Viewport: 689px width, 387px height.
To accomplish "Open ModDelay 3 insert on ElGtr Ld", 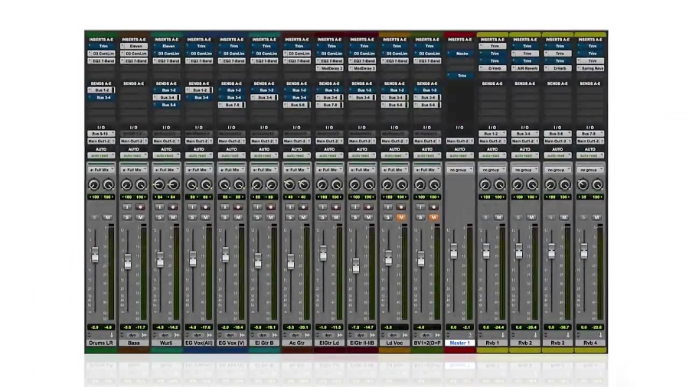I will (x=329, y=68).
